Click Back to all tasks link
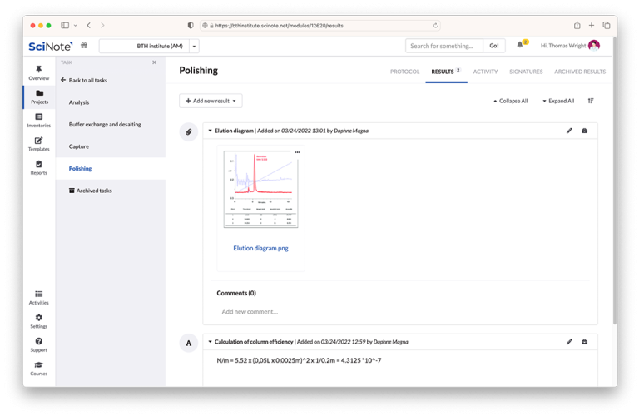 87,81
